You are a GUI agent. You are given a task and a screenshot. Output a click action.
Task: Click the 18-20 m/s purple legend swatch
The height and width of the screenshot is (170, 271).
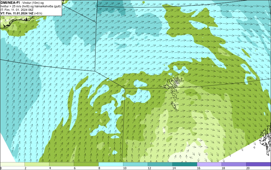(x=234, y=164)
